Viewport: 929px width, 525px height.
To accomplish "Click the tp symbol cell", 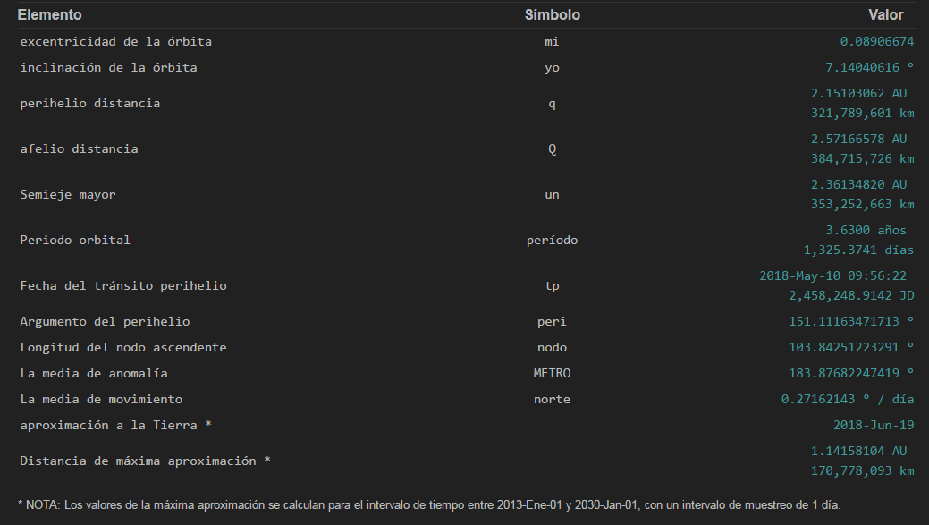I will (552, 286).
